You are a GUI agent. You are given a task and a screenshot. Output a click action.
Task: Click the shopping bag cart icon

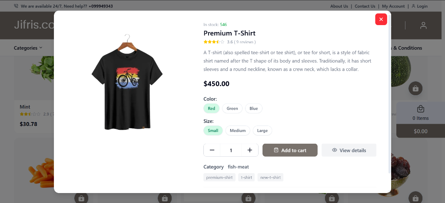(x=420, y=109)
